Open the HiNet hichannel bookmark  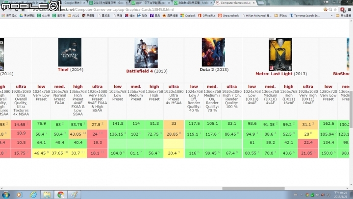[x=256, y=16]
